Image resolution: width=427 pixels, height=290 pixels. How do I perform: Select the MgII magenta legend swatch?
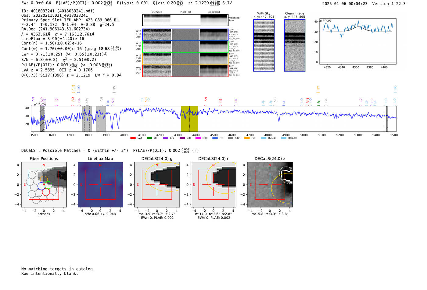[x=198, y=138]
